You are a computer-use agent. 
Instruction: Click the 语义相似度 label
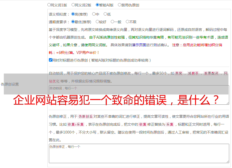[x=59, y=14]
